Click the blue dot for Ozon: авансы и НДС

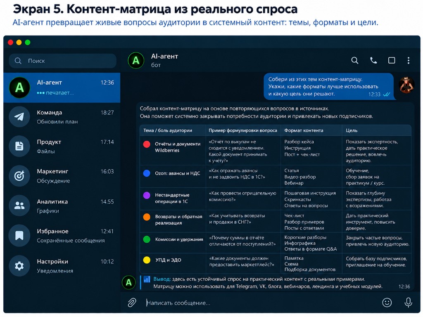pyautogui.click(x=147, y=173)
